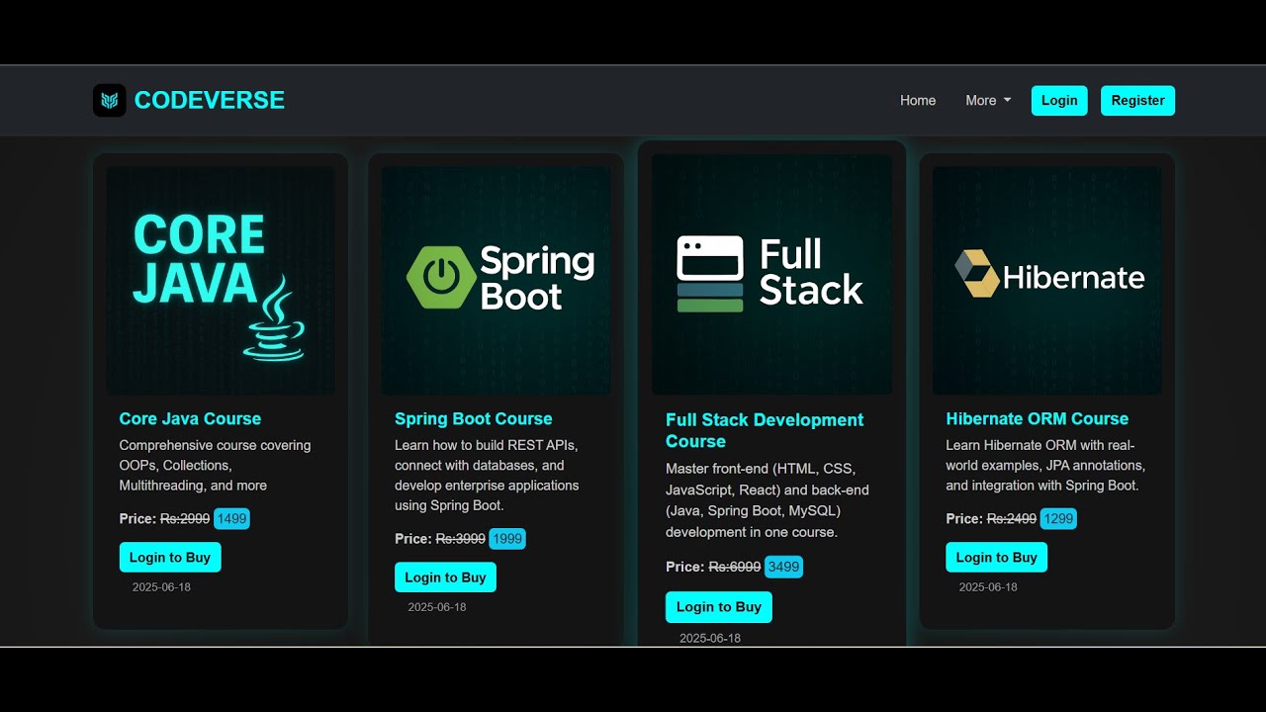
Task: Click the 1999 price badge
Action: (507, 539)
